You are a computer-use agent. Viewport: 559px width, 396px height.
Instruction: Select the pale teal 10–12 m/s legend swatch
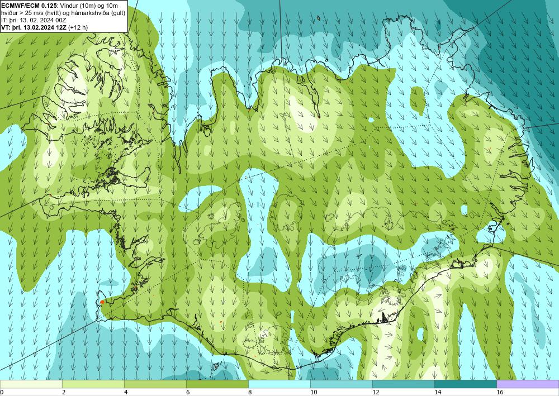(x=341, y=384)
